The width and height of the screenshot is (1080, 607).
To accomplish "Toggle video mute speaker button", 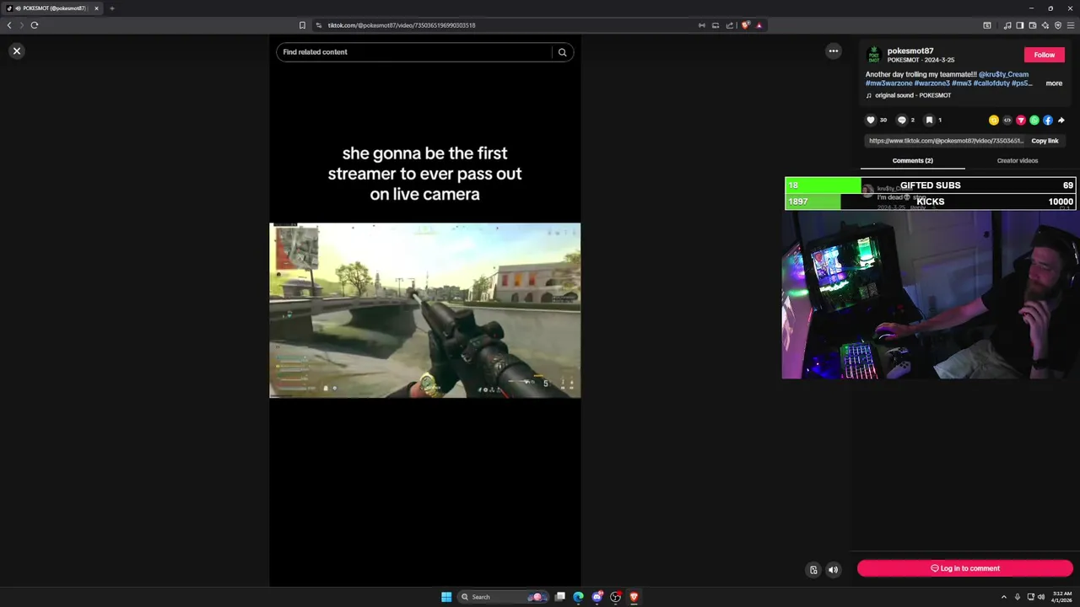I will point(833,570).
